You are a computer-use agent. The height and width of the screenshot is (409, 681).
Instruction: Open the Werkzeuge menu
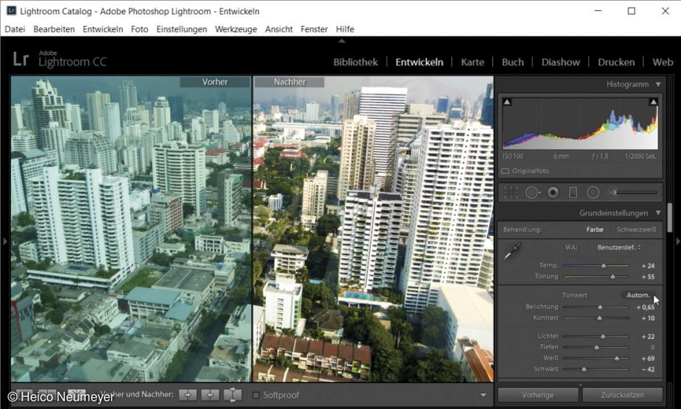(x=236, y=29)
